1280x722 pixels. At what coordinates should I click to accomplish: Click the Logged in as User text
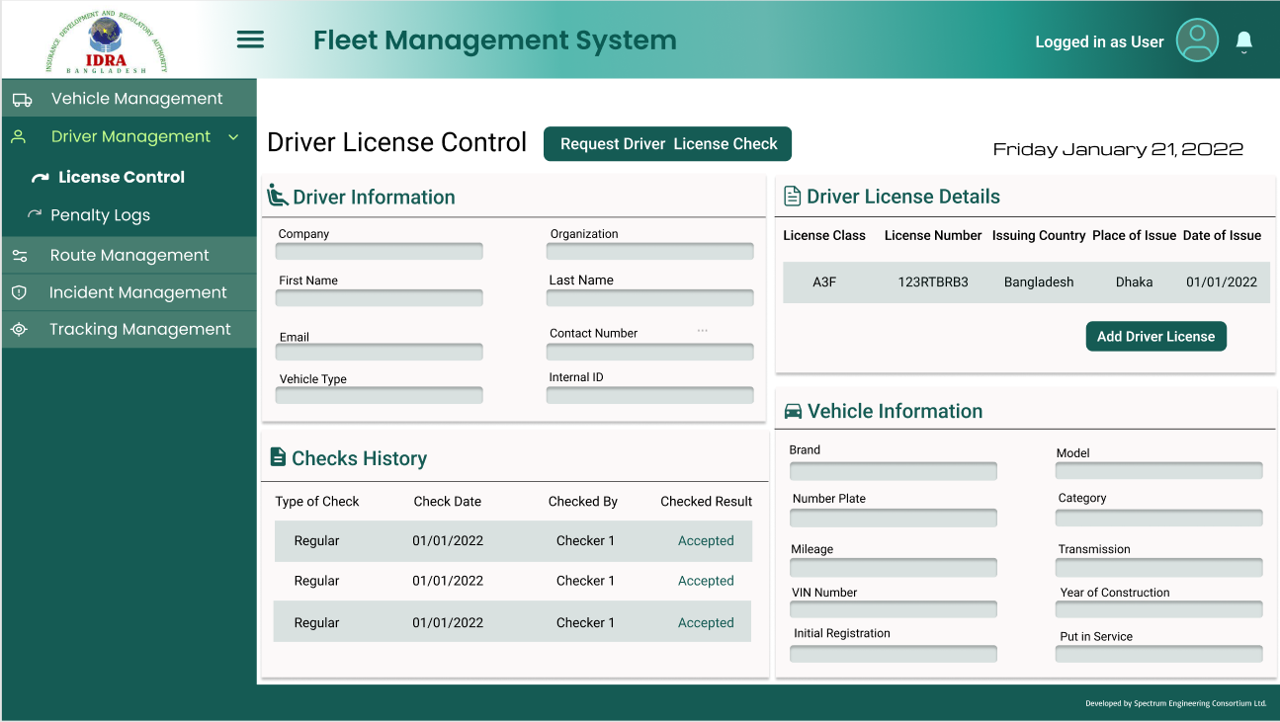point(1099,42)
